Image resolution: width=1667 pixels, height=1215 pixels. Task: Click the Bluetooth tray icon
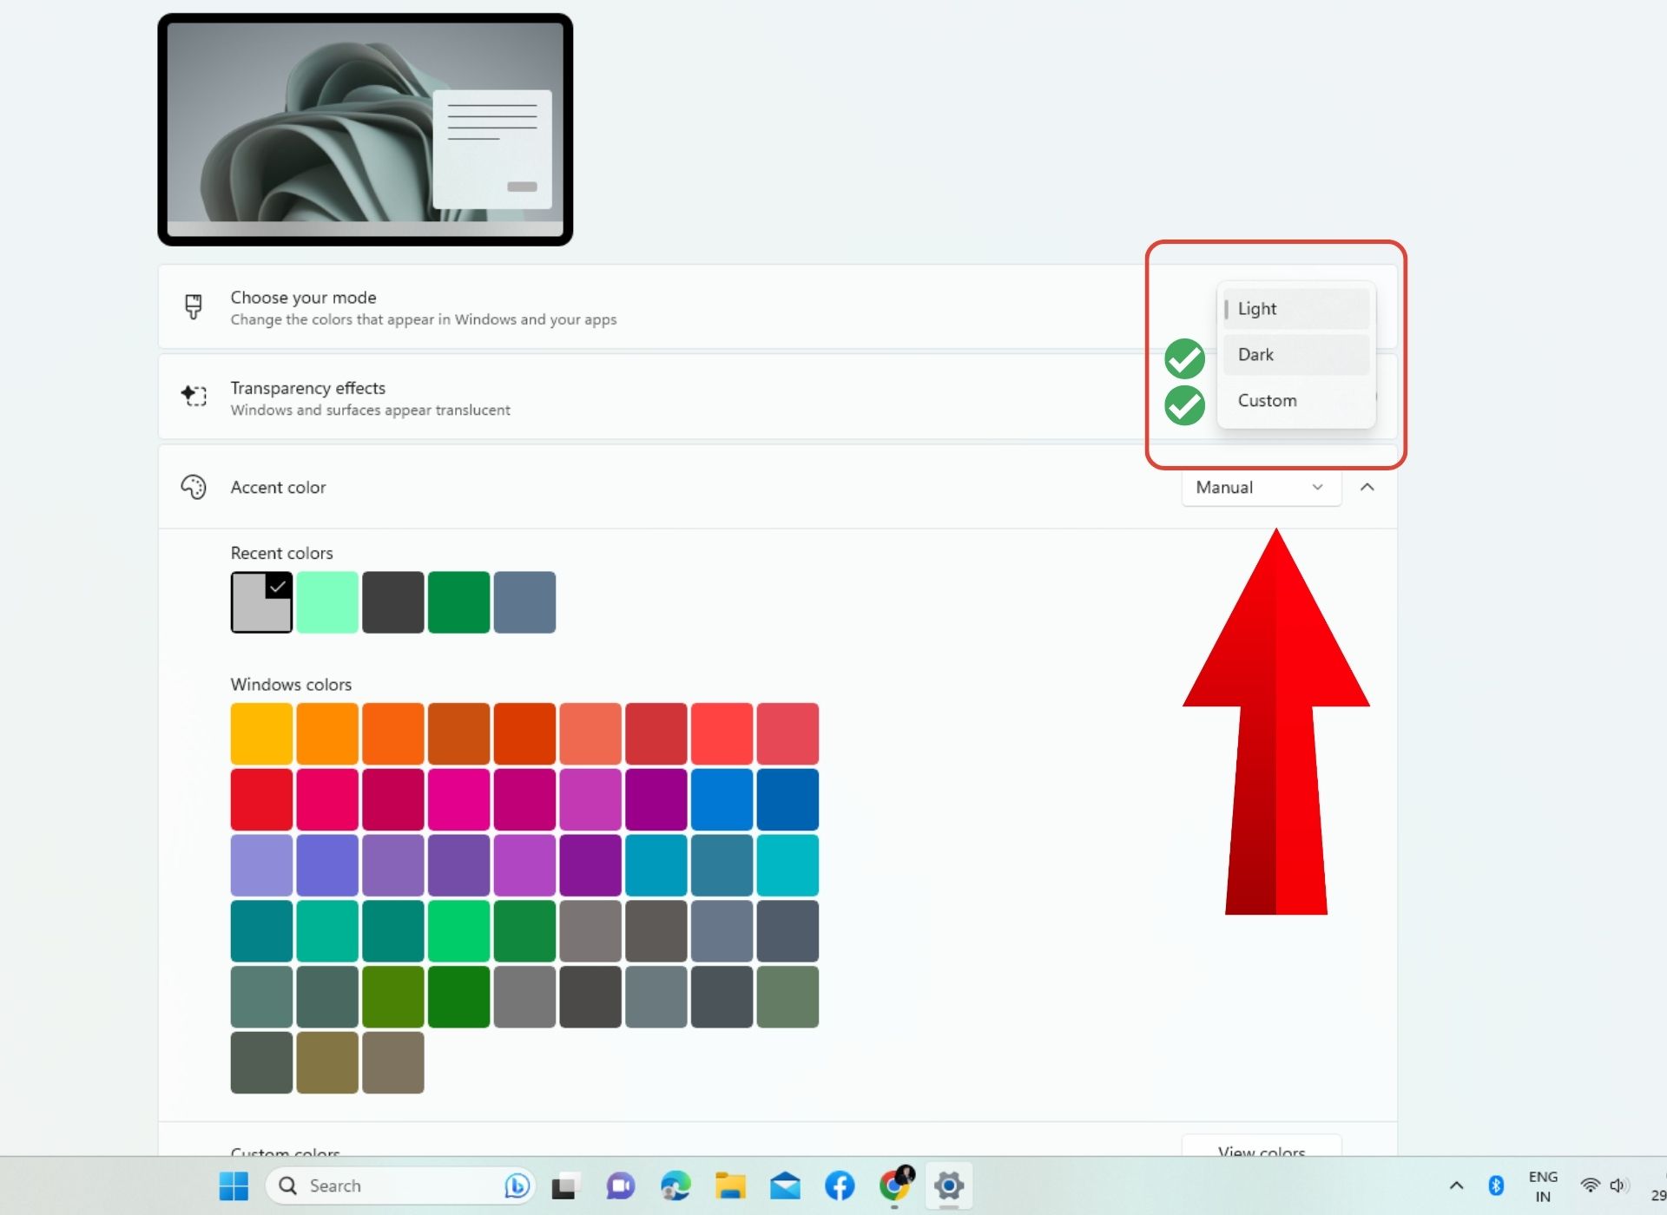[x=1496, y=1185]
